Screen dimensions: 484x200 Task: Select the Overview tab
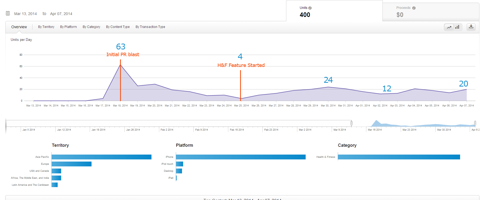tap(19, 27)
